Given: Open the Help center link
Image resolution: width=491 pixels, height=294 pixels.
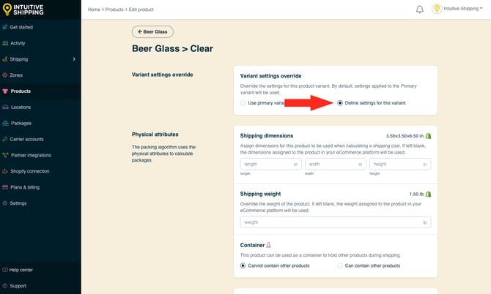Looking at the screenshot, I should 21,270.
